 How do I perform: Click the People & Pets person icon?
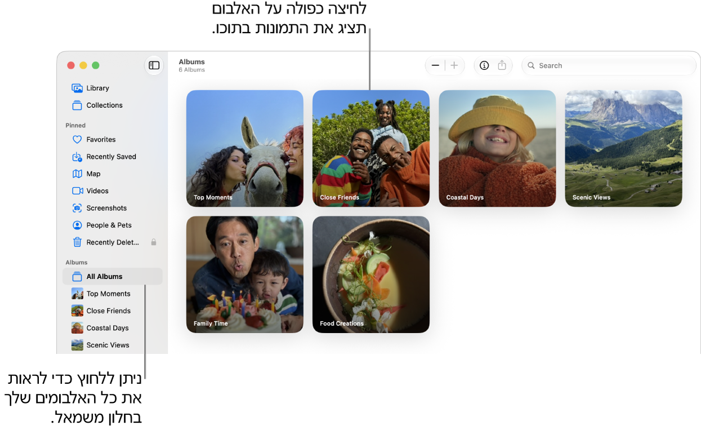(77, 225)
